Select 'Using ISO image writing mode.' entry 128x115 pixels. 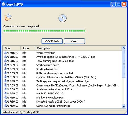[x=54, y=106]
